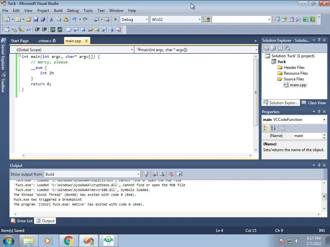Click the code editor vertical scrollbar thumb
The height and width of the screenshot is (247, 330).
(x=256, y=92)
